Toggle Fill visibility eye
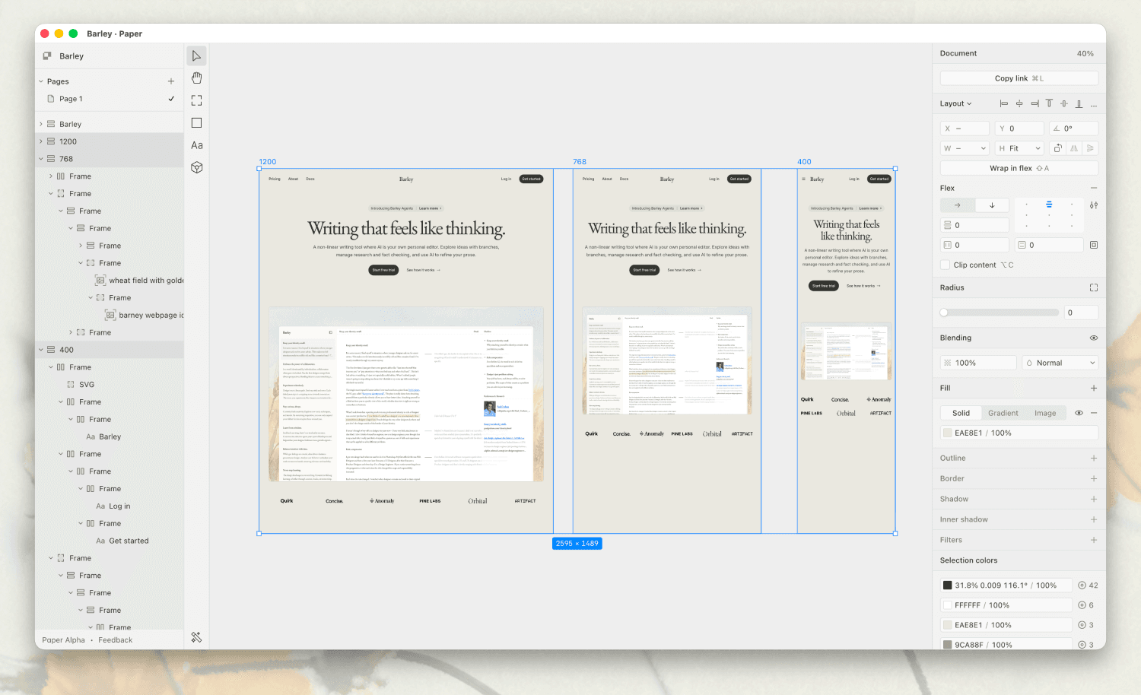 coord(1079,413)
